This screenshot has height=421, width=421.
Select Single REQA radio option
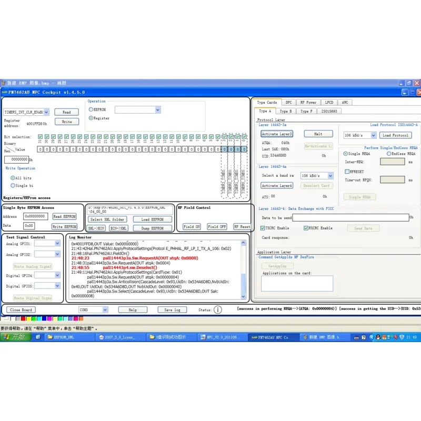[345, 154]
